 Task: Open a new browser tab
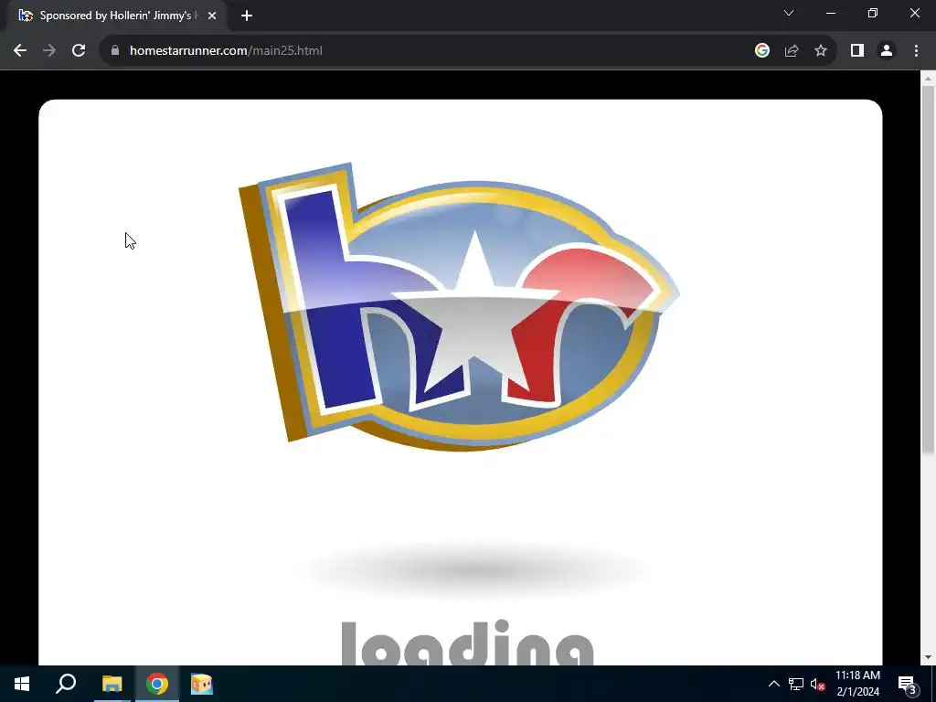(x=247, y=16)
